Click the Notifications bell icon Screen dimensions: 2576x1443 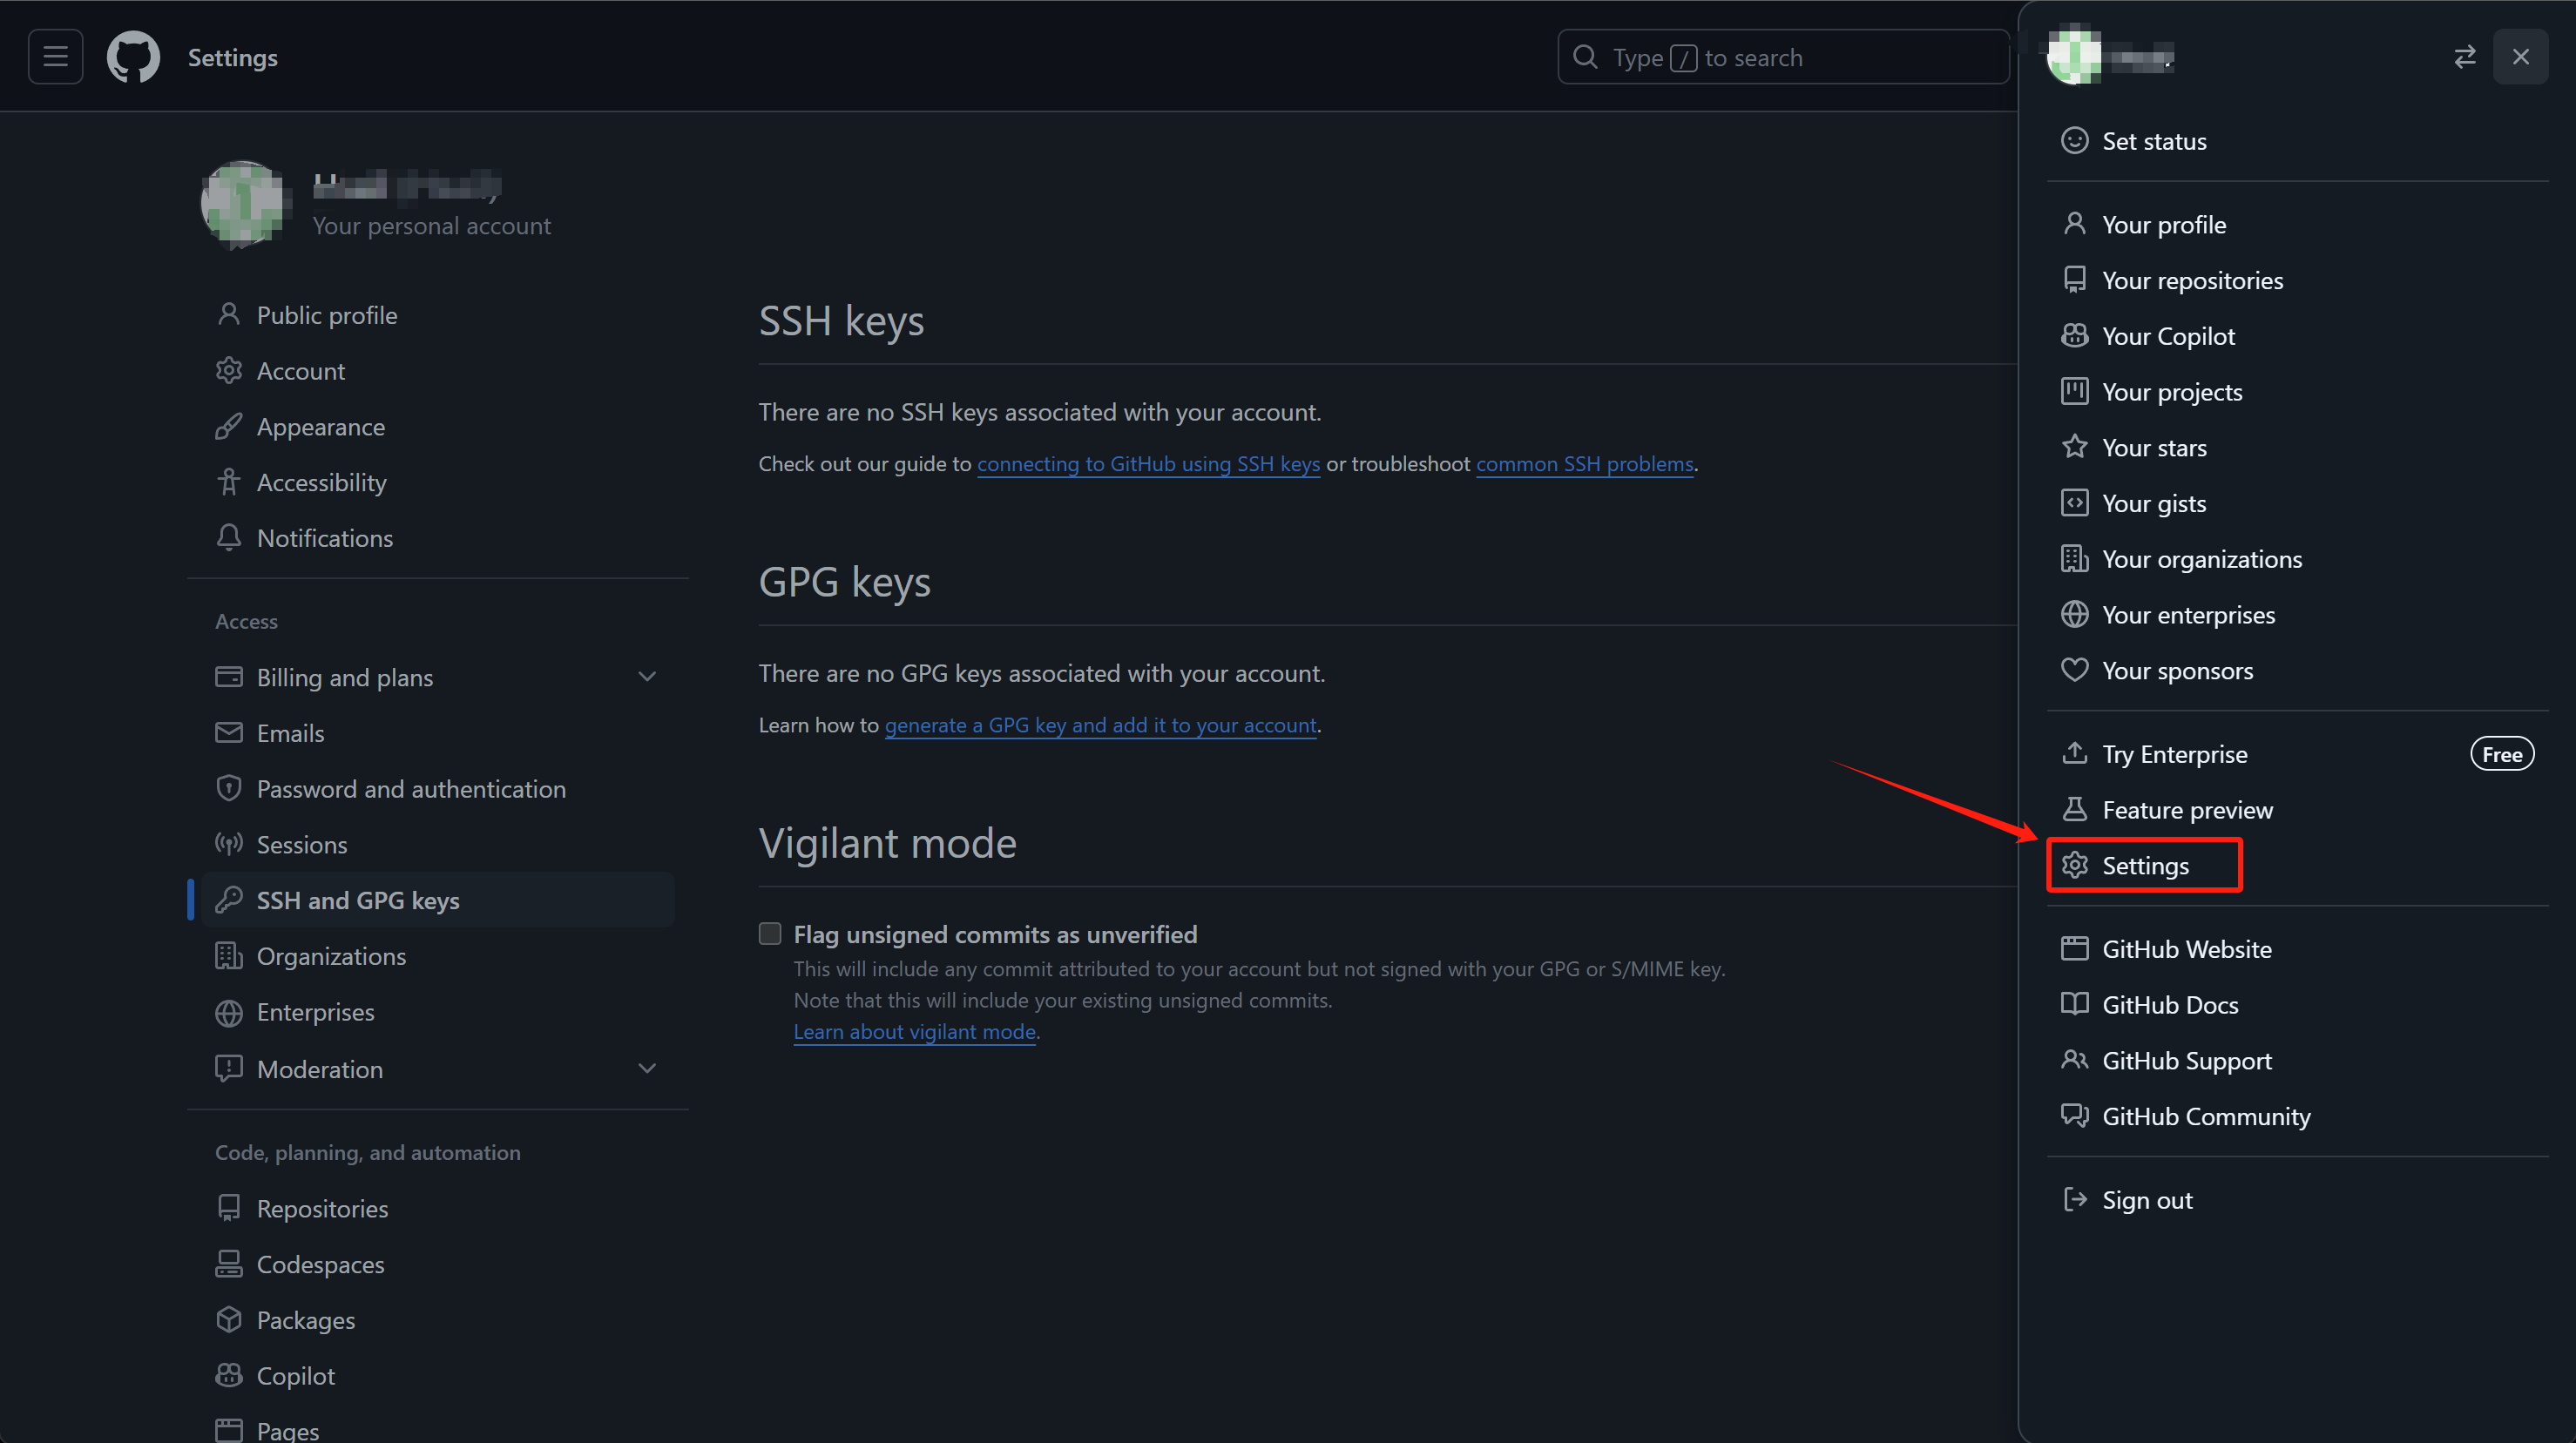tap(229, 537)
